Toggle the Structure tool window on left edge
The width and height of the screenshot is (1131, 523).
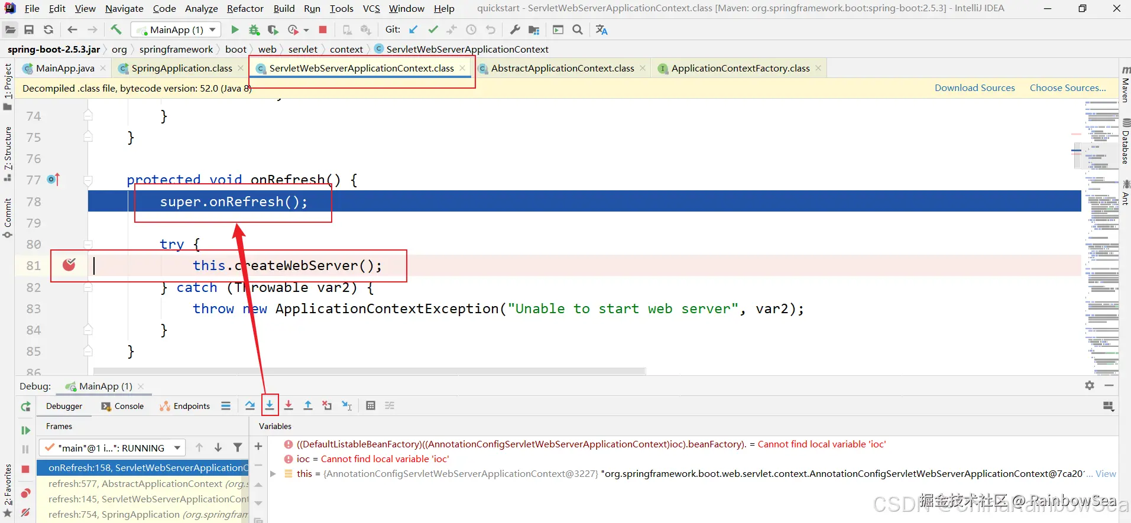coord(8,154)
